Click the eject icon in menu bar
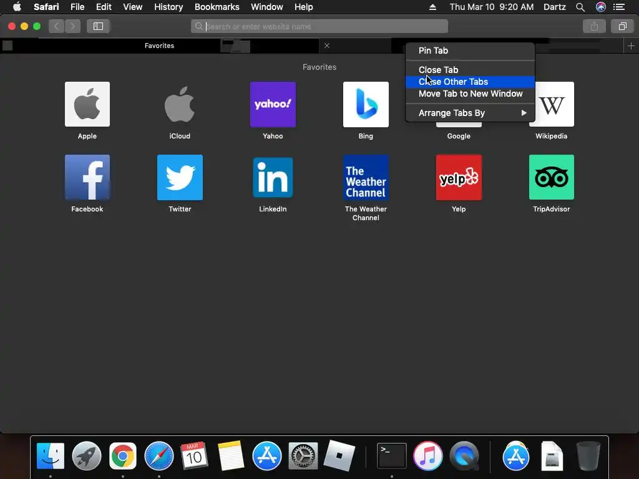Viewport: 639px width, 479px height. (x=433, y=7)
